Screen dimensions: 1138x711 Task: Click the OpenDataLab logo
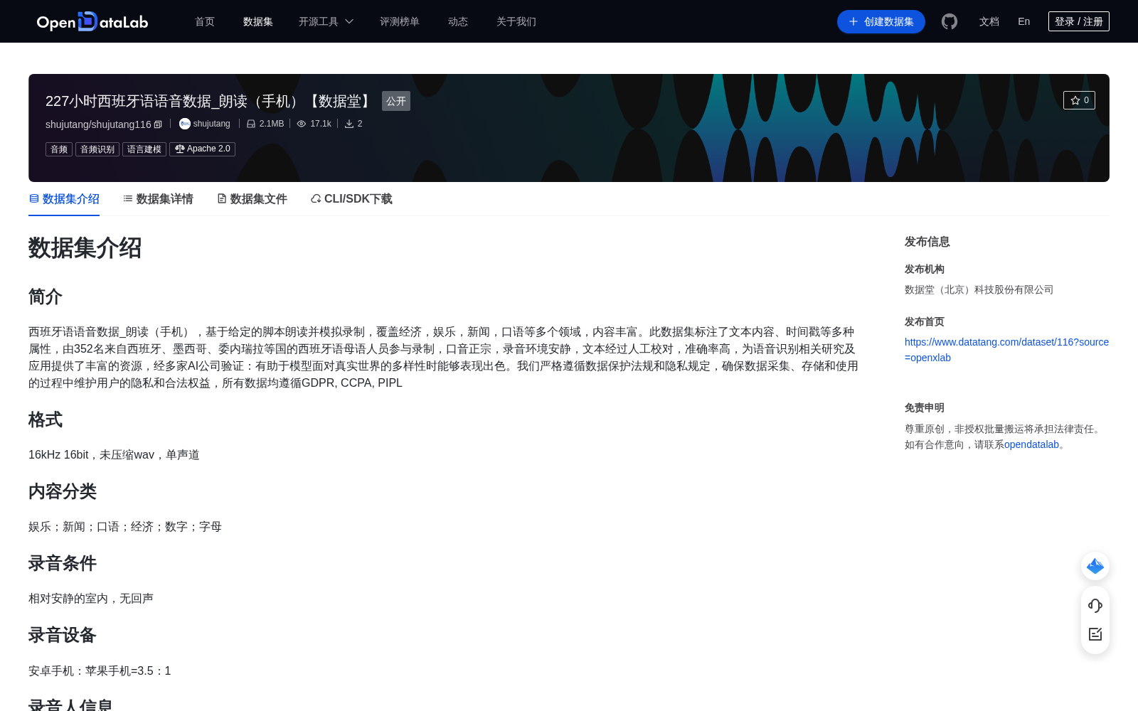(92, 21)
